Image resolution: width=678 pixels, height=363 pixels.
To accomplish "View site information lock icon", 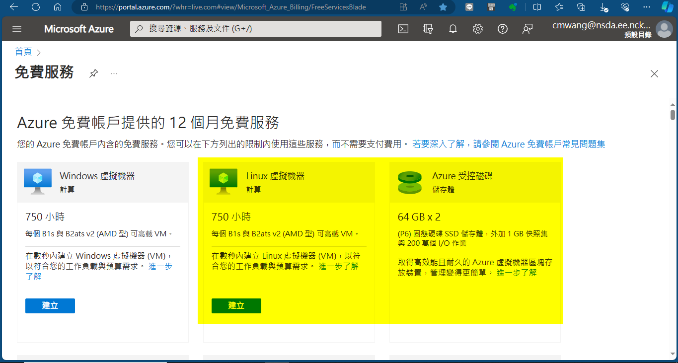I will [84, 7].
